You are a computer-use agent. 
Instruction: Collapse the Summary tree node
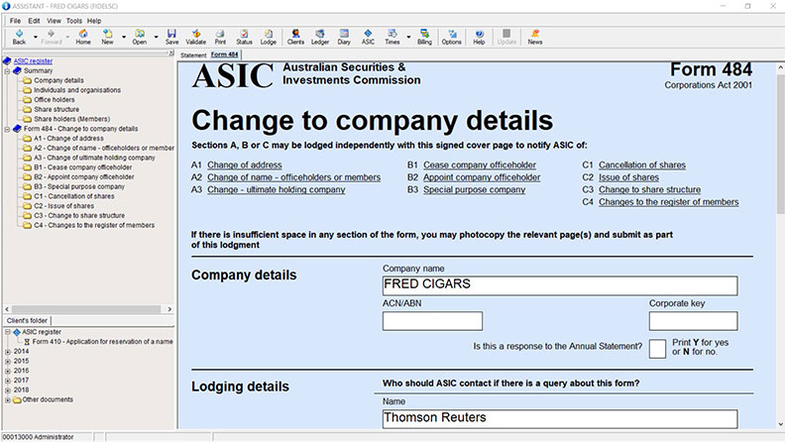pyautogui.click(x=8, y=71)
